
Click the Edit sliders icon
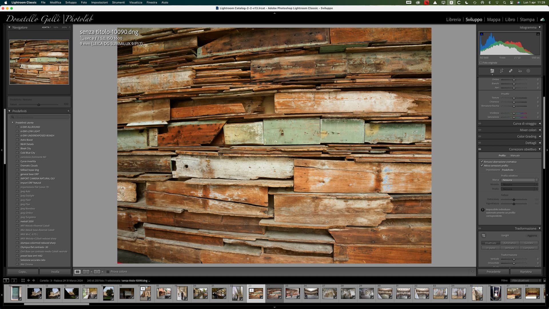coord(492,71)
